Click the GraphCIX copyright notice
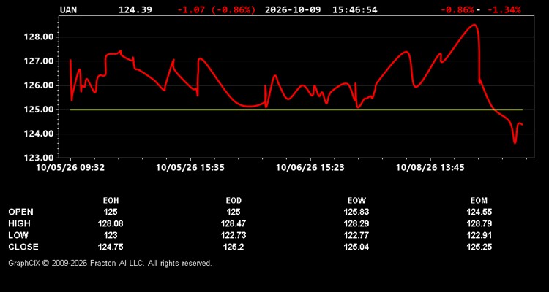The width and height of the screenshot is (549, 292). [x=110, y=263]
